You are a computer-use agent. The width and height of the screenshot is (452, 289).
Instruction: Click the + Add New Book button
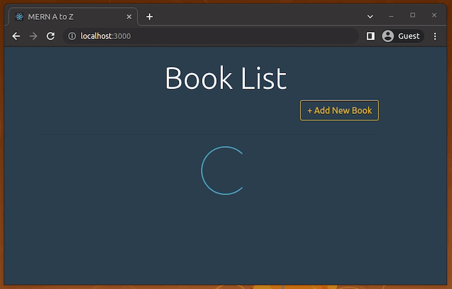click(x=339, y=111)
